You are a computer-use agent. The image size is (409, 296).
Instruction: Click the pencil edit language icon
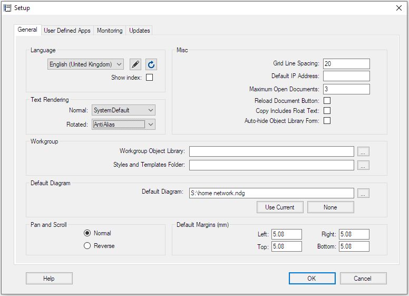(135, 64)
